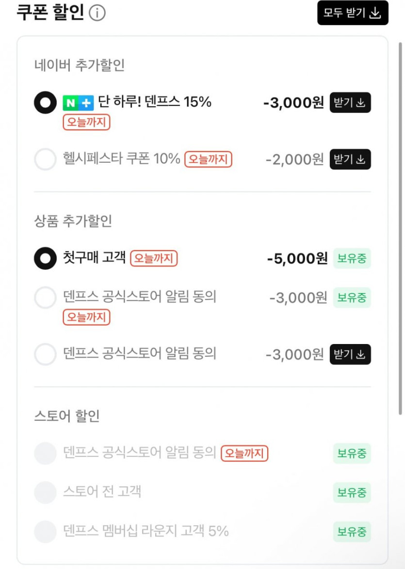Click the 덴프스 멤버십 라운지 고객 5% radio
The image size is (405, 569).
click(45, 531)
